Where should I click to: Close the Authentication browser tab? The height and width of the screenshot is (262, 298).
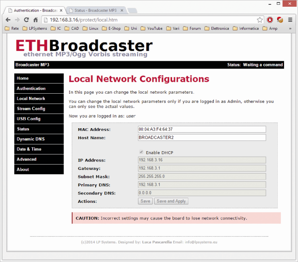[61, 10]
